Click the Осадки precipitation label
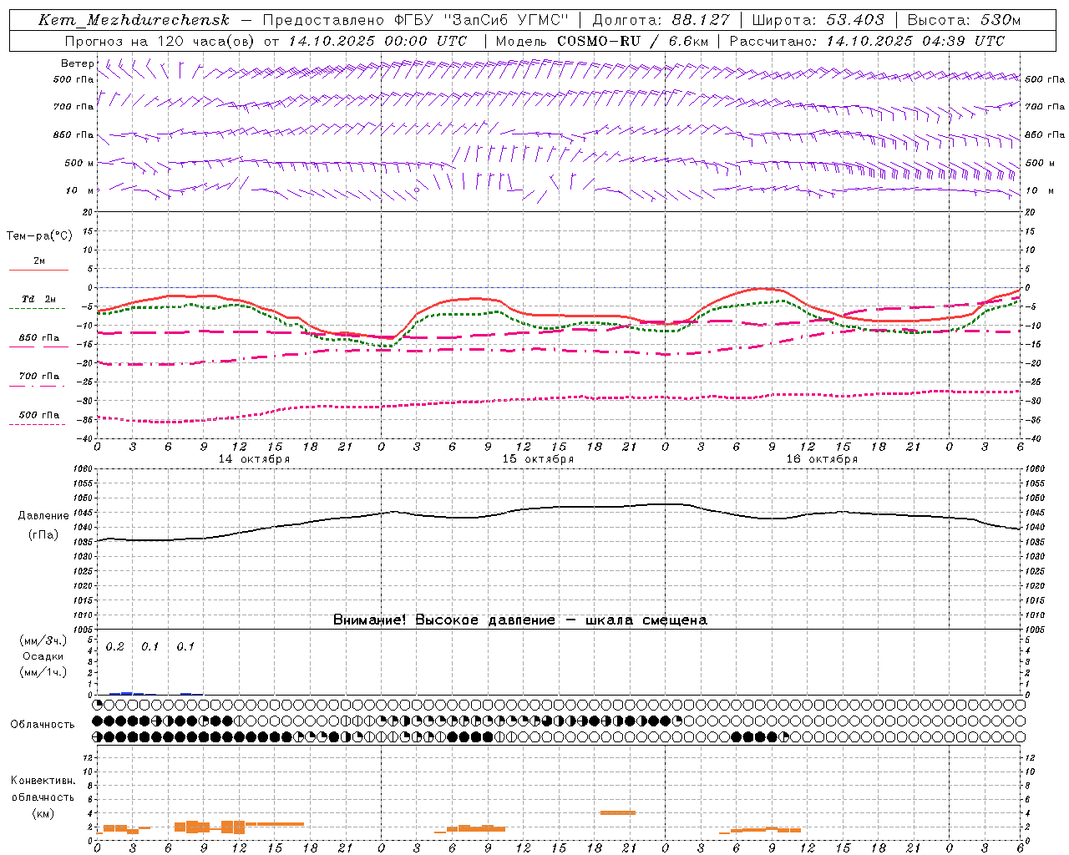1069x855 pixels. [x=43, y=656]
